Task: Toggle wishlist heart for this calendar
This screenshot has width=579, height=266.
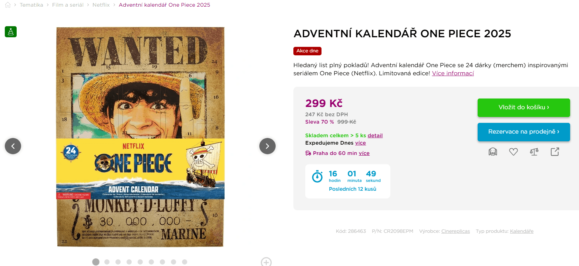Action: (x=514, y=152)
